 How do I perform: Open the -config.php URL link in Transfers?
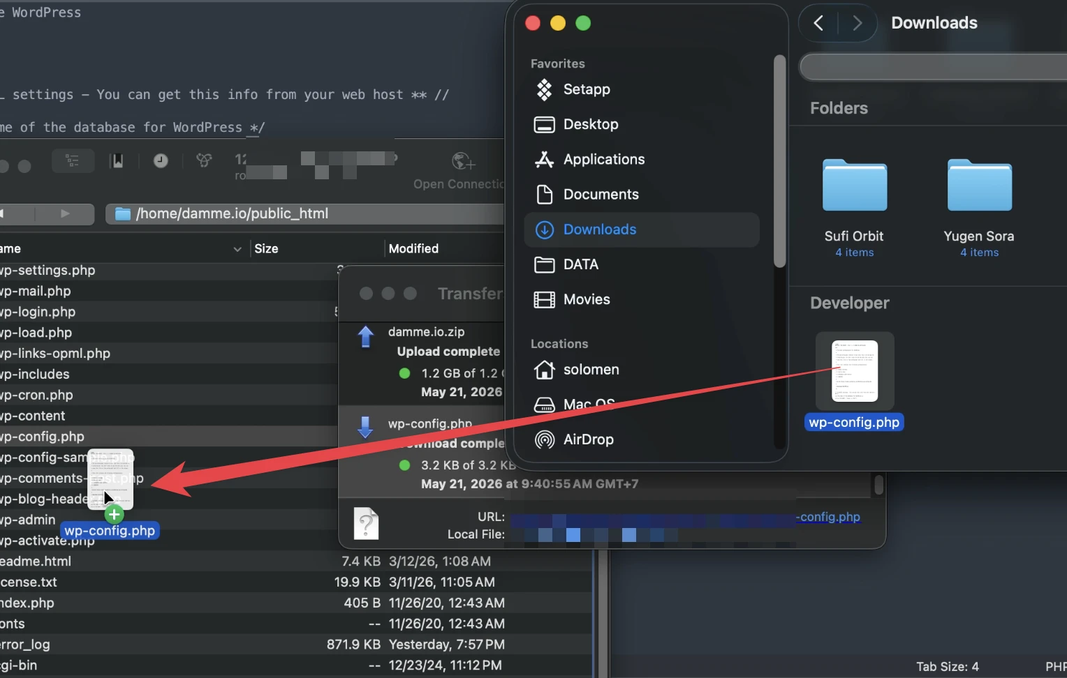828,517
